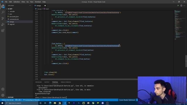The width and height of the screenshot is (187, 105).
Task: Switch to the TERMINAL panel tab
Action: (x=55, y=82)
